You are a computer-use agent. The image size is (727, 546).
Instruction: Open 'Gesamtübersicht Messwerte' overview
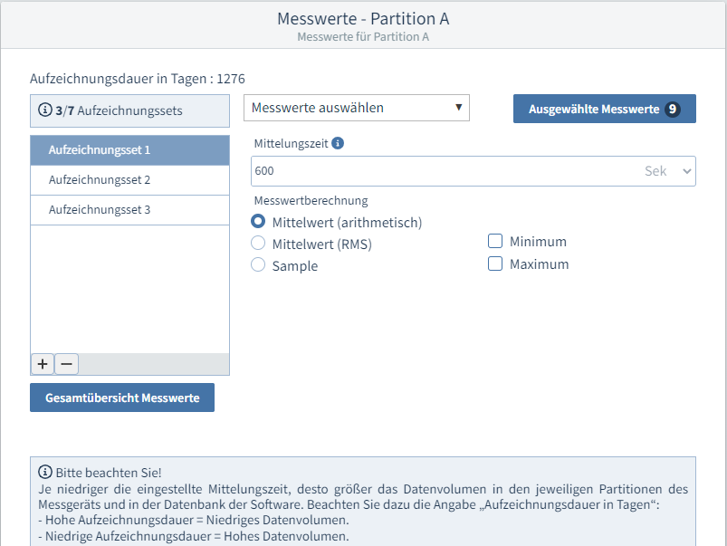click(x=122, y=398)
